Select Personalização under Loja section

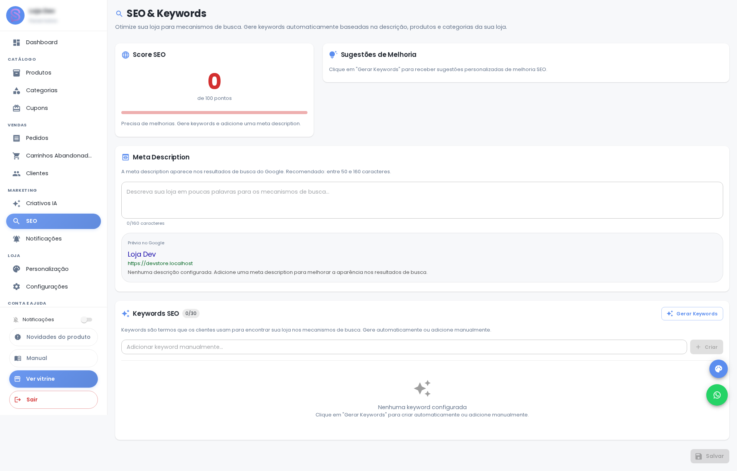click(54, 269)
